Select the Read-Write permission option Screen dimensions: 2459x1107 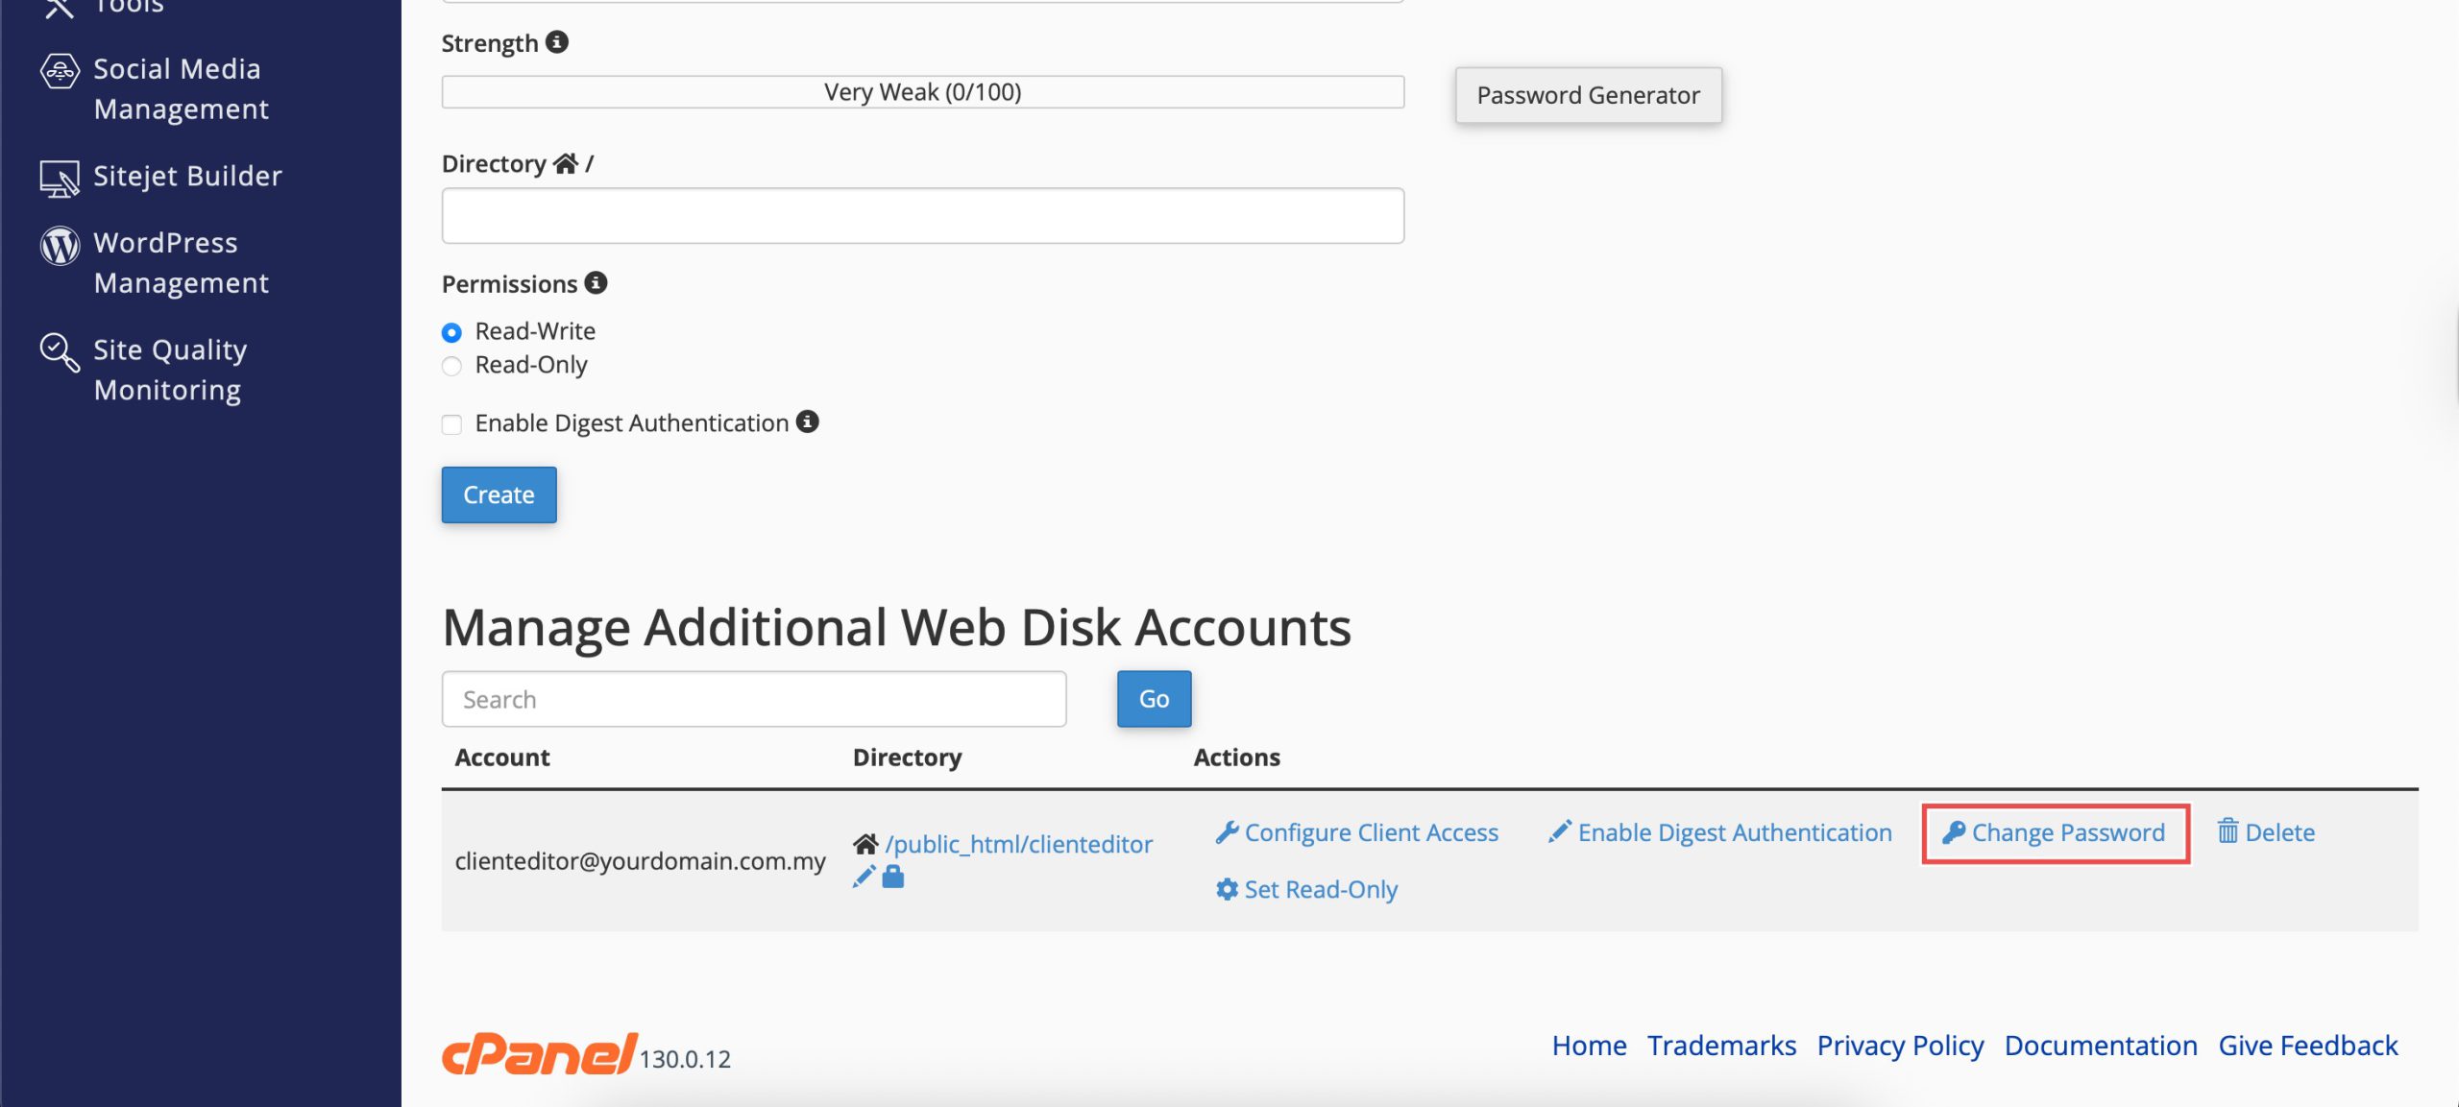point(451,332)
